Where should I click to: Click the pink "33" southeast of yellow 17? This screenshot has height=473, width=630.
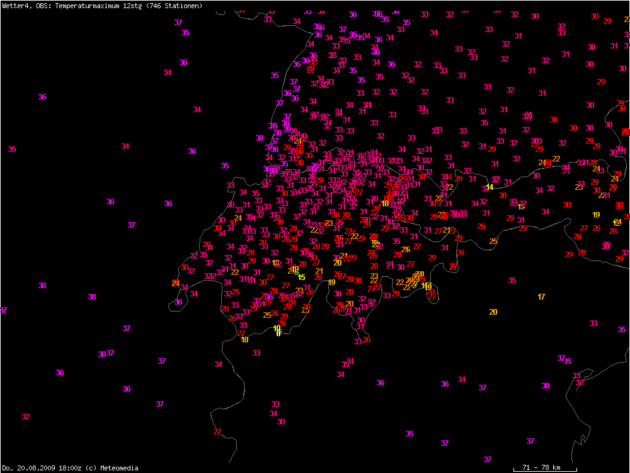pyautogui.click(x=593, y=323)
